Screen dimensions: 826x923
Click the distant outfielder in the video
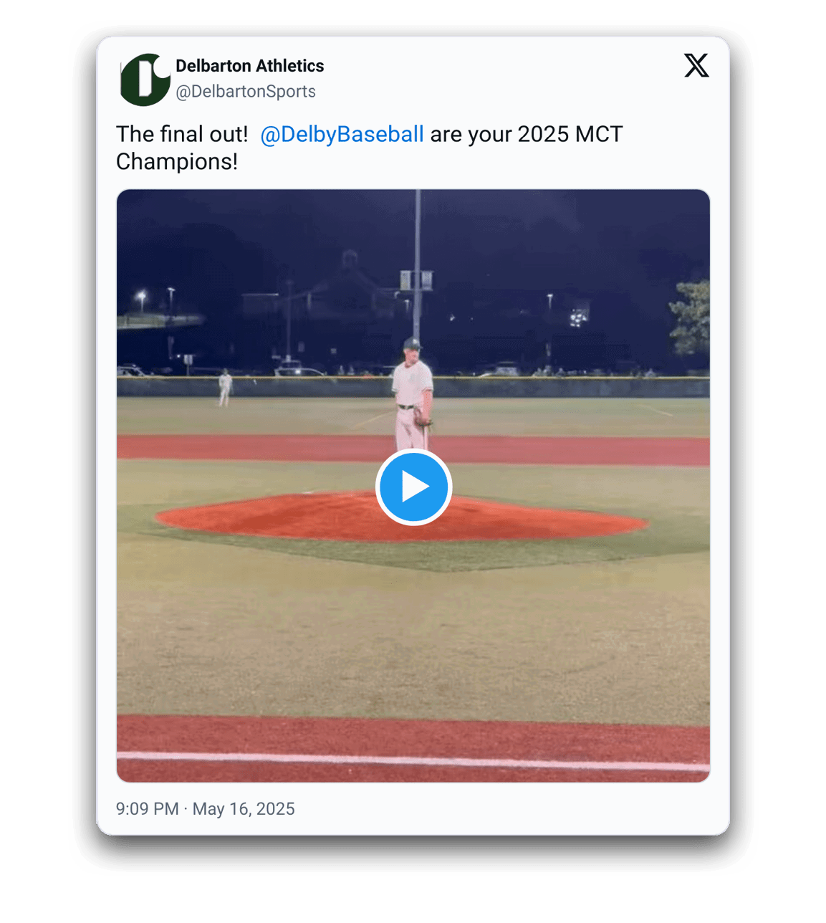pos(225,387)
